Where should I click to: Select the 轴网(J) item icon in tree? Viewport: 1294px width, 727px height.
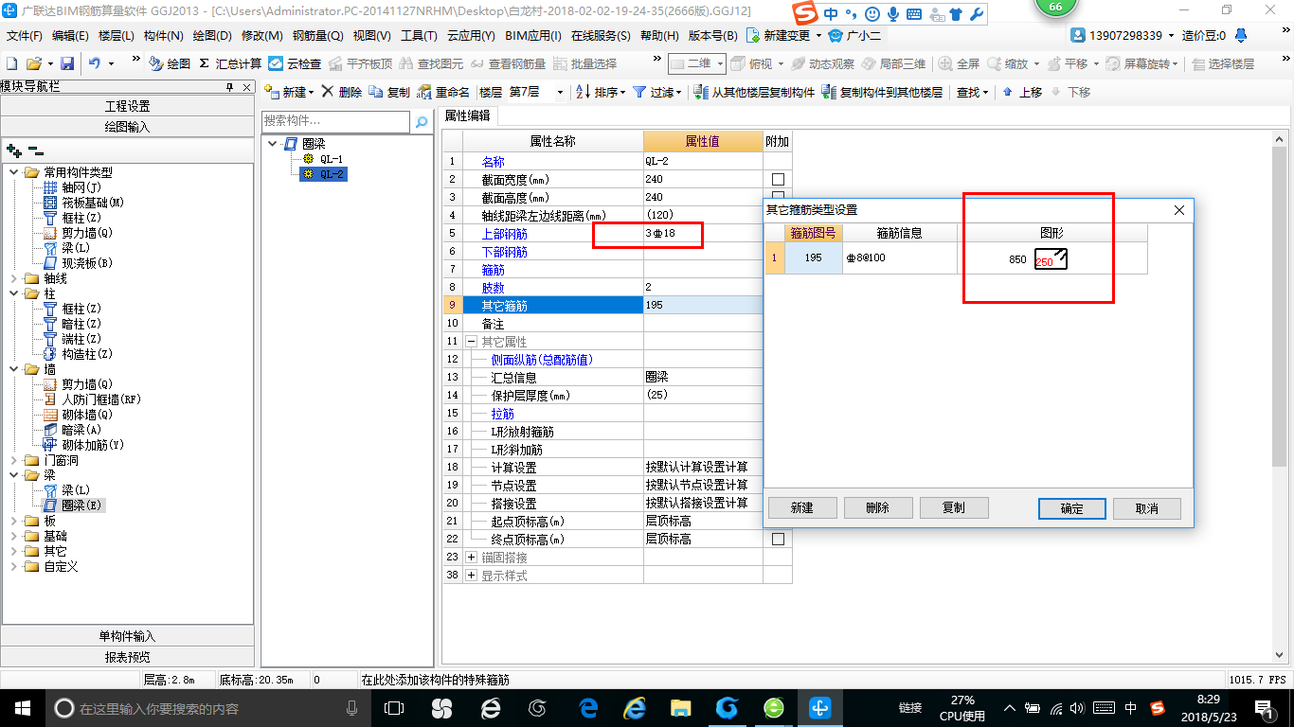[x=51, y=187]
